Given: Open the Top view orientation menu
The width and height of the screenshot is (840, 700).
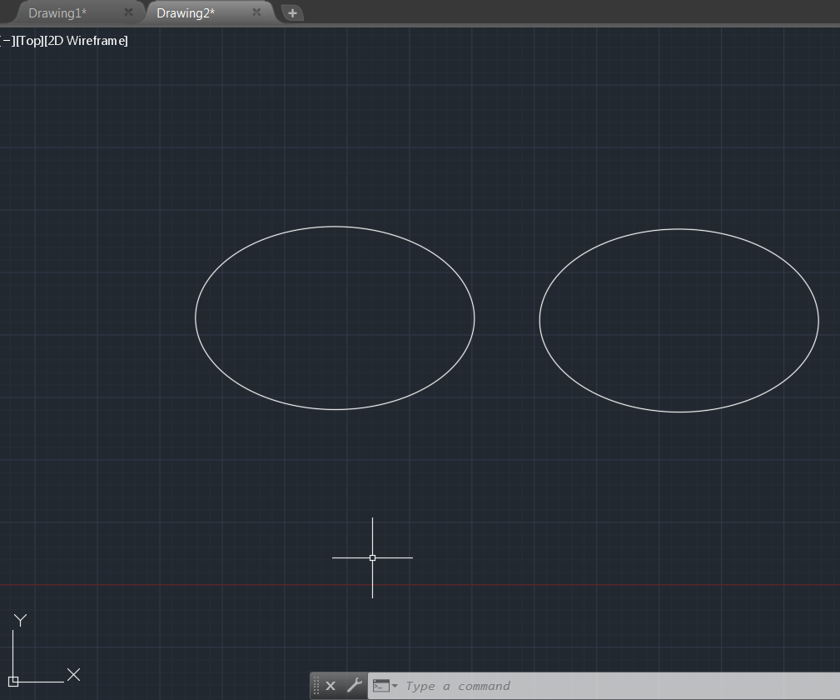Looking at the screenshot, I should 28,40.
